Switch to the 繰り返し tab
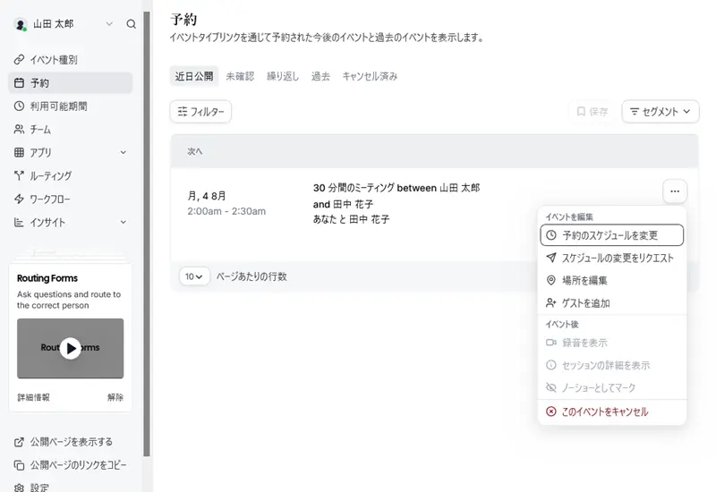This screenshot has height=492, width=716. 283,76
